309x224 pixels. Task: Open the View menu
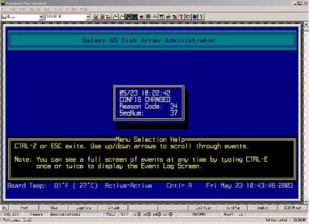click(22, 9)
